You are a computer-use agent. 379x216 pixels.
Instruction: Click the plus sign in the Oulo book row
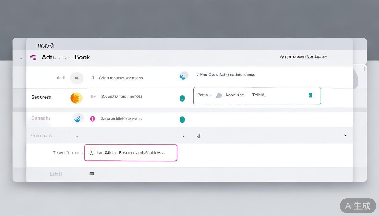tap(77, 136)
